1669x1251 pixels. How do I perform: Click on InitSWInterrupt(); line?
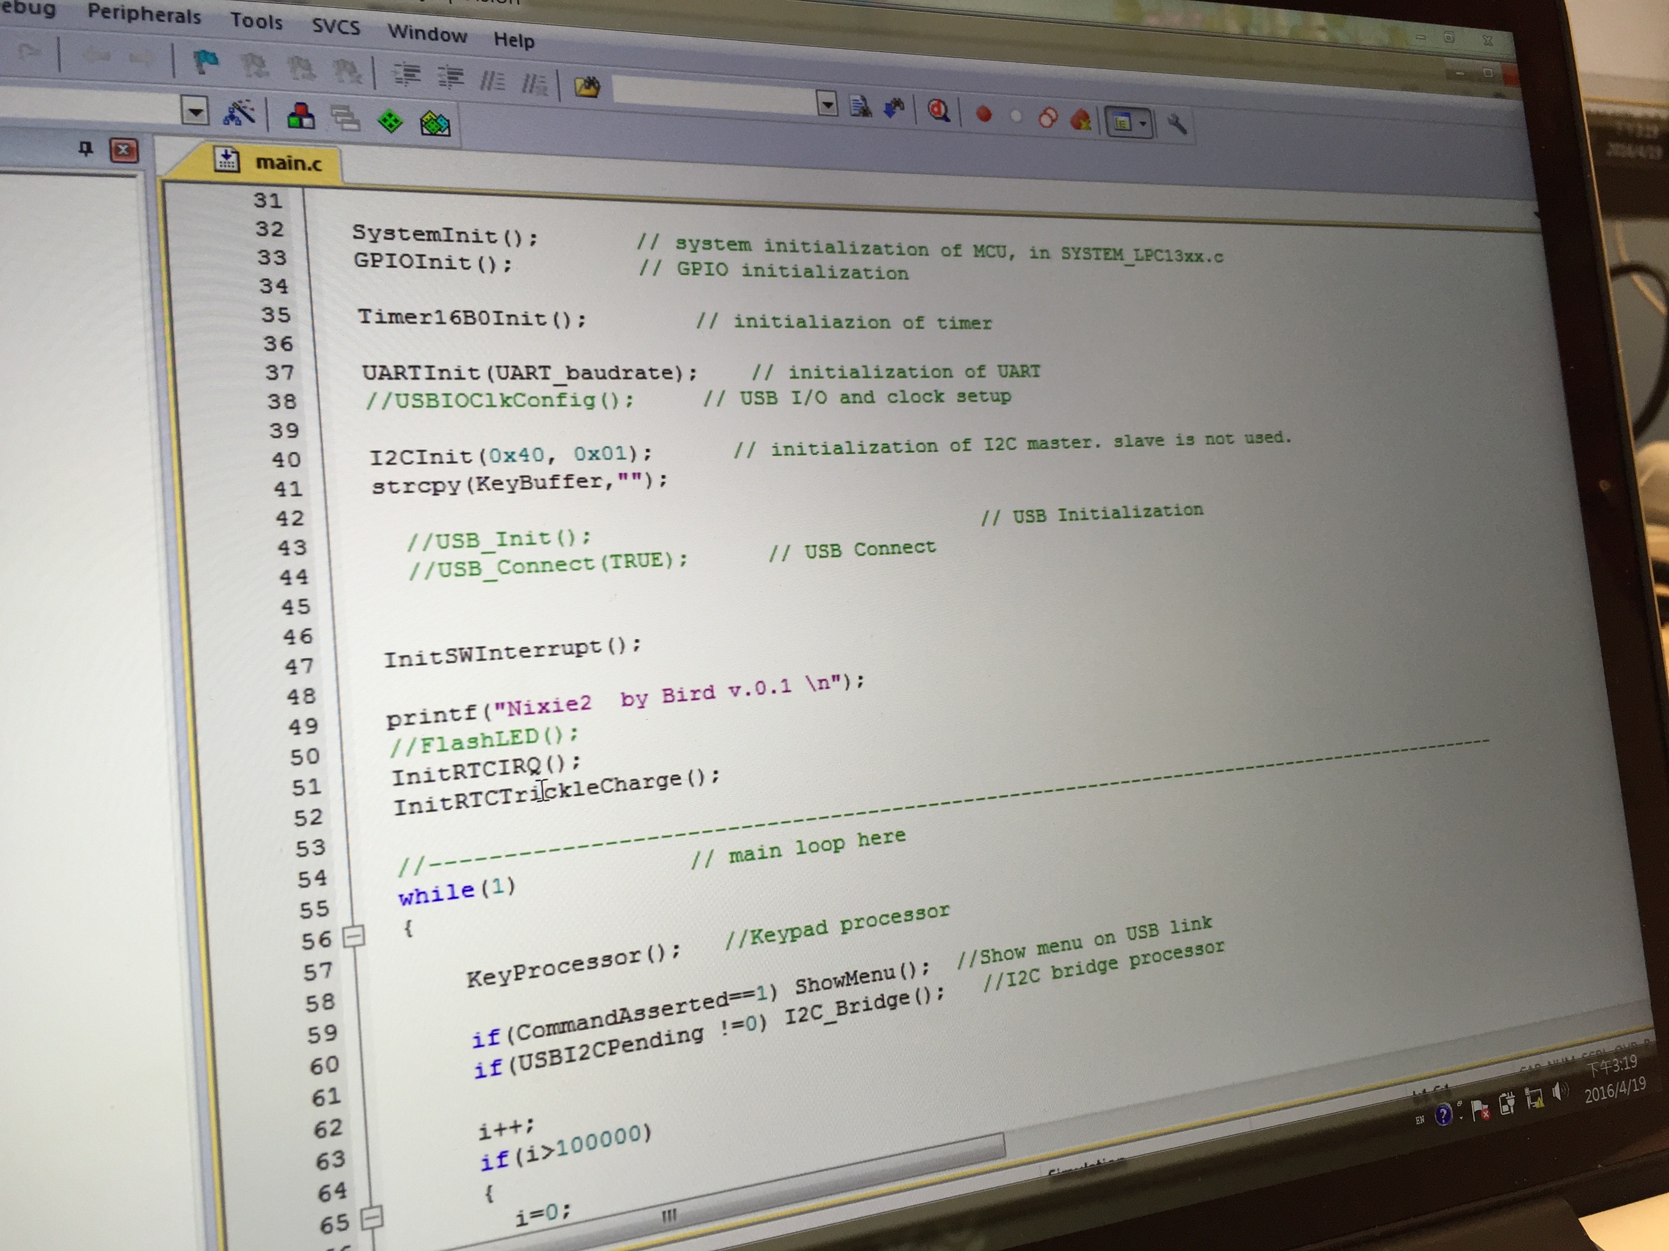coord(512,652)
